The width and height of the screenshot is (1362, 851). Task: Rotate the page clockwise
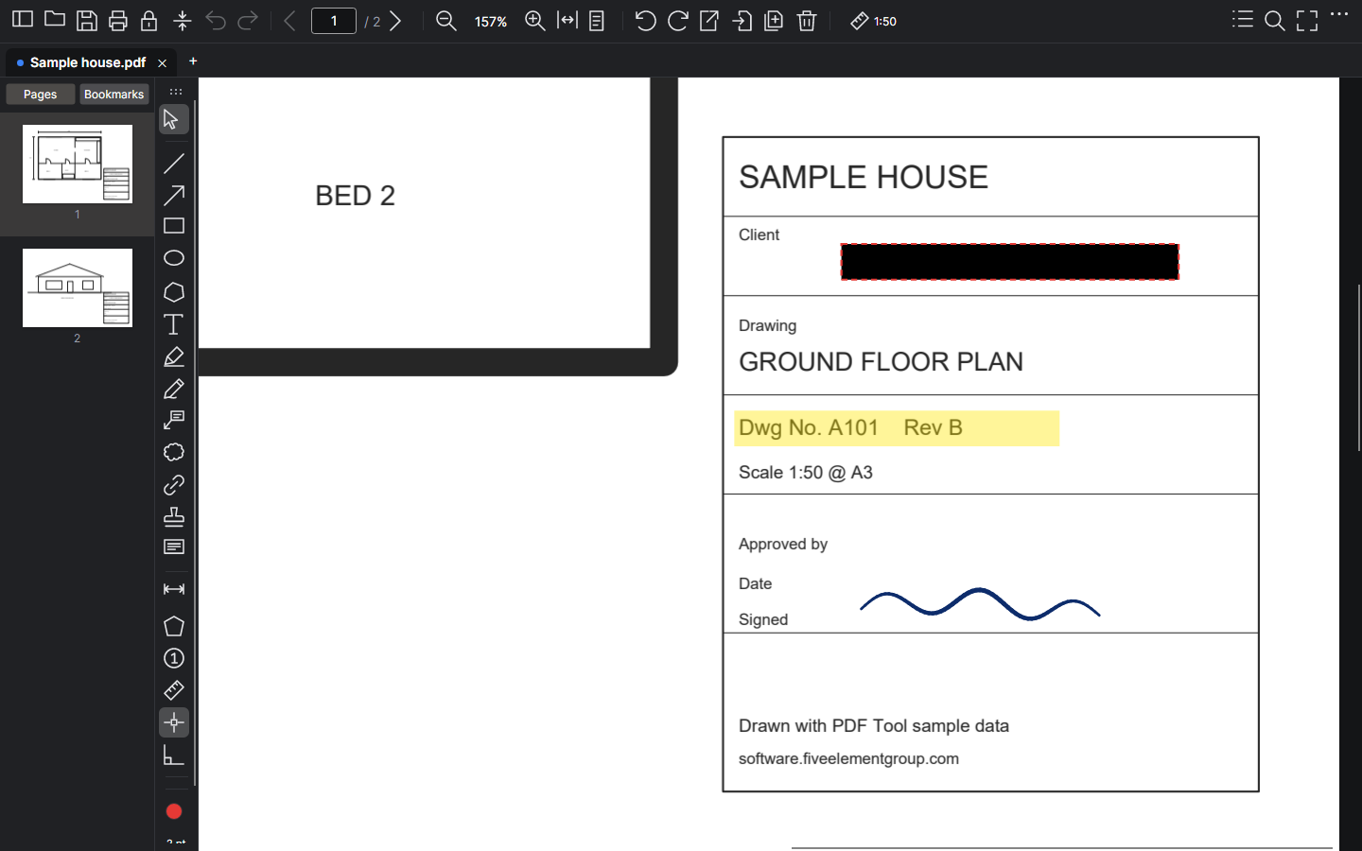pyautogui.click(x=678, y=21)
